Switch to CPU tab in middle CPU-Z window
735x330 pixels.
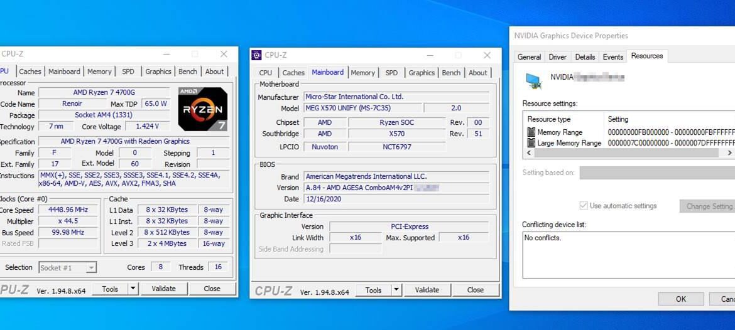(x=265, y=73)
